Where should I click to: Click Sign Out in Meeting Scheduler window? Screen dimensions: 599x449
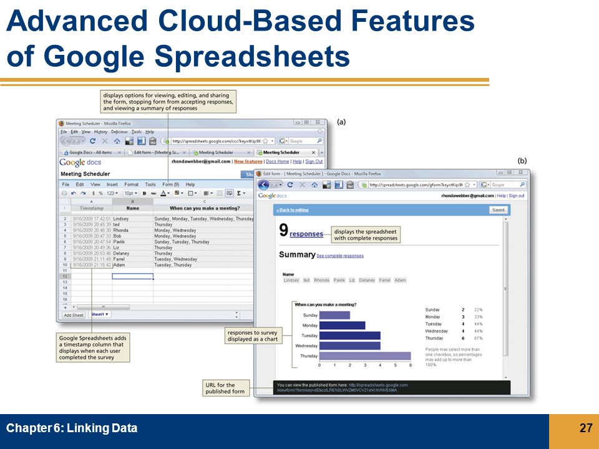[x=314, y=162]
